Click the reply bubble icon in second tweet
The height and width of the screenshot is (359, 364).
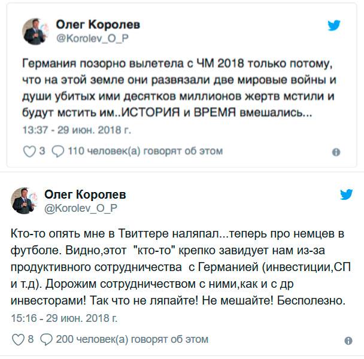46,340
